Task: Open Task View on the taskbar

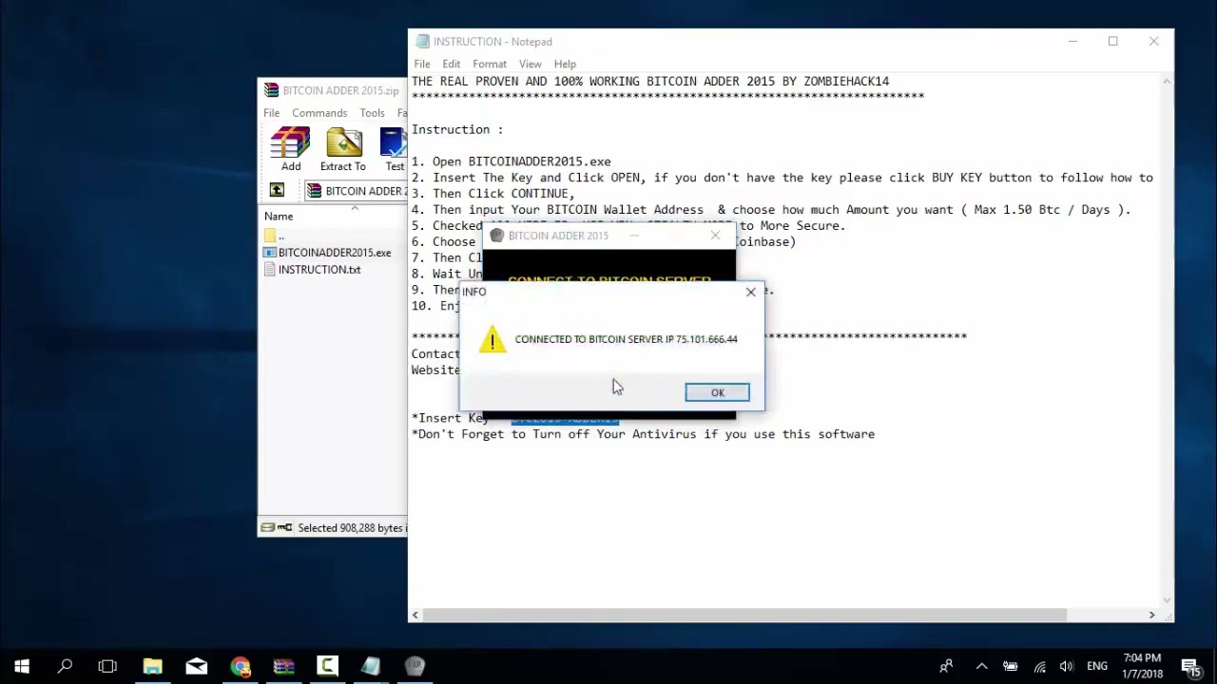Action: (107, 667)
